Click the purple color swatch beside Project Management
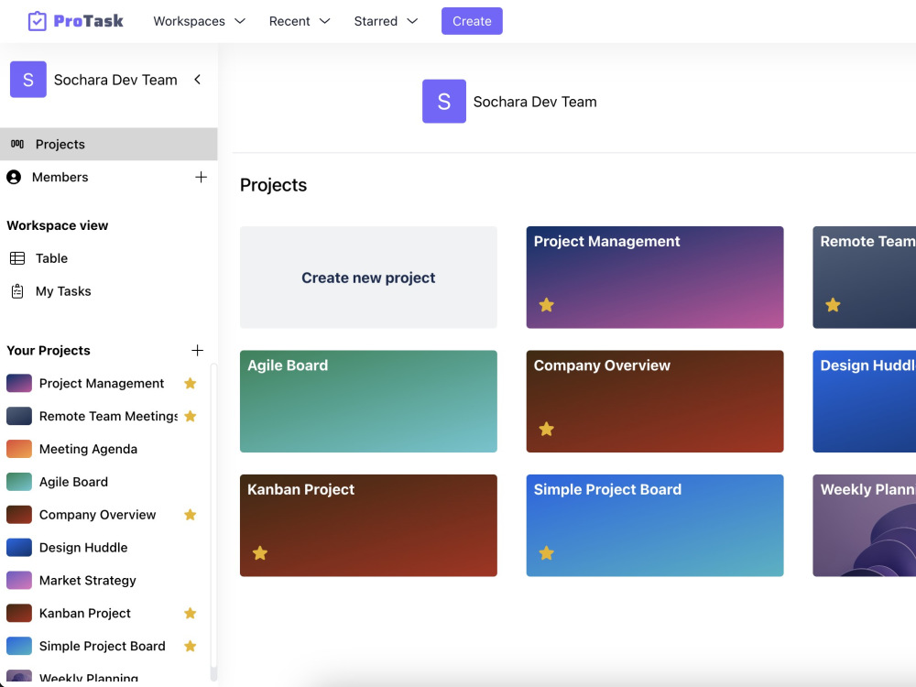916x687 pixels. (x=17, y=383)
